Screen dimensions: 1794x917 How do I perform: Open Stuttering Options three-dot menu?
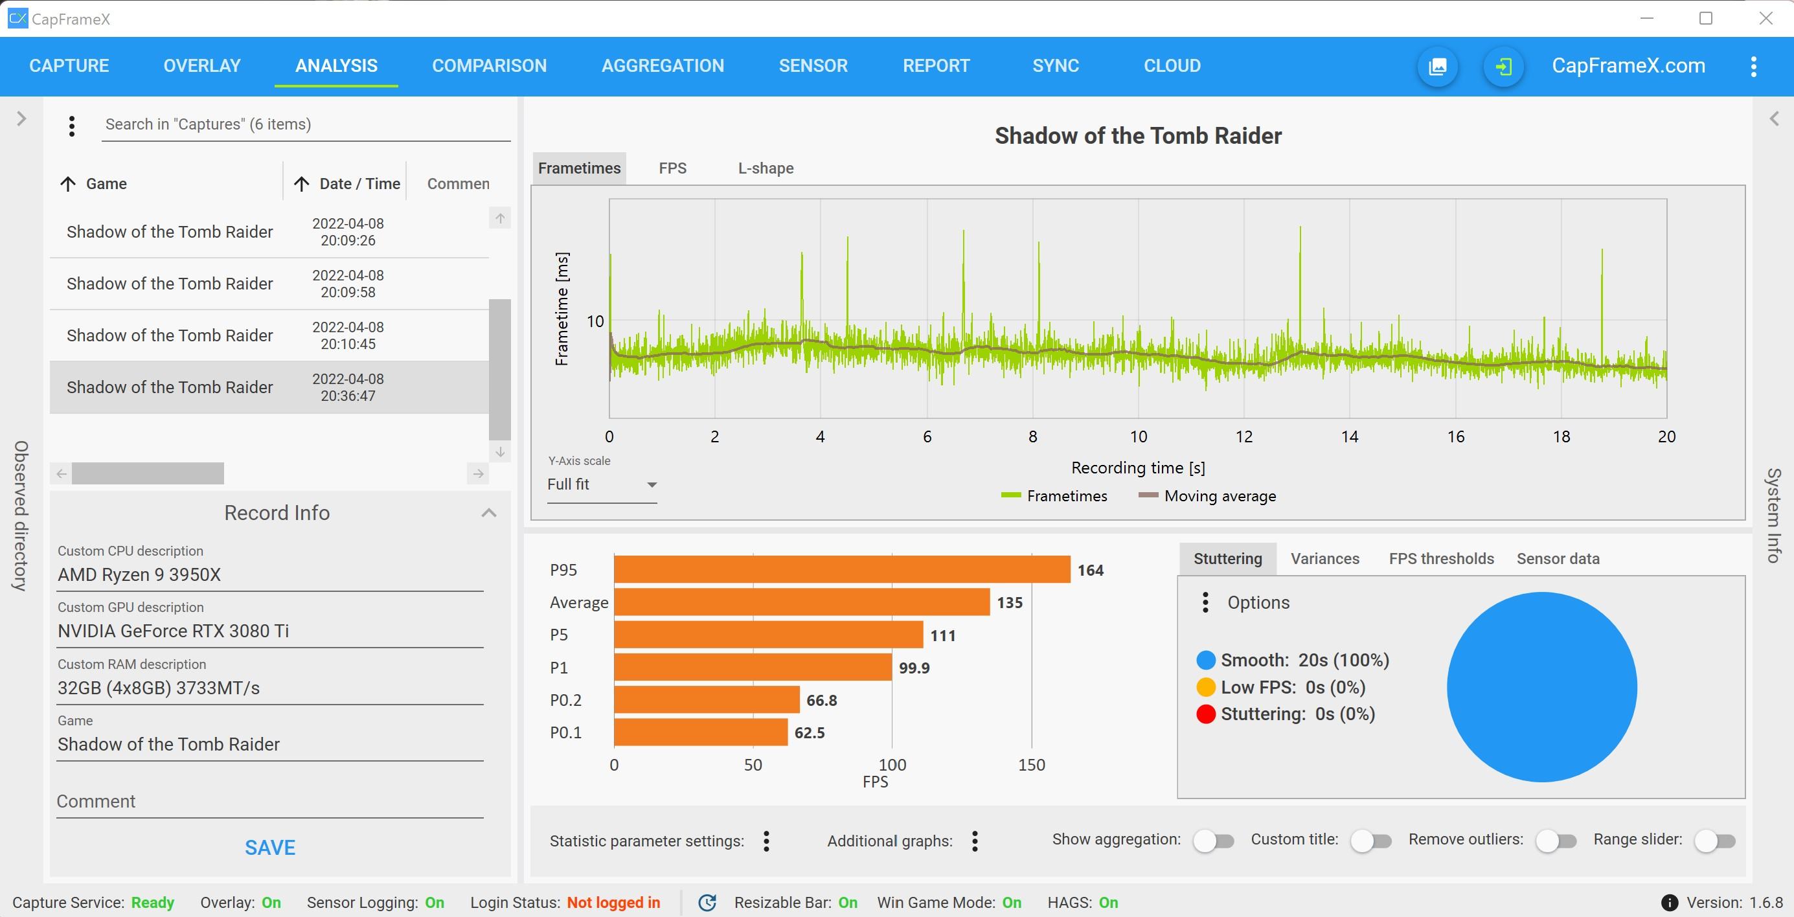point(1205,602)
